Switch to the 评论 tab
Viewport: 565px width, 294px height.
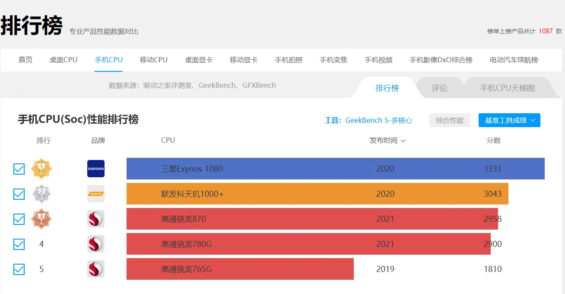439,88
